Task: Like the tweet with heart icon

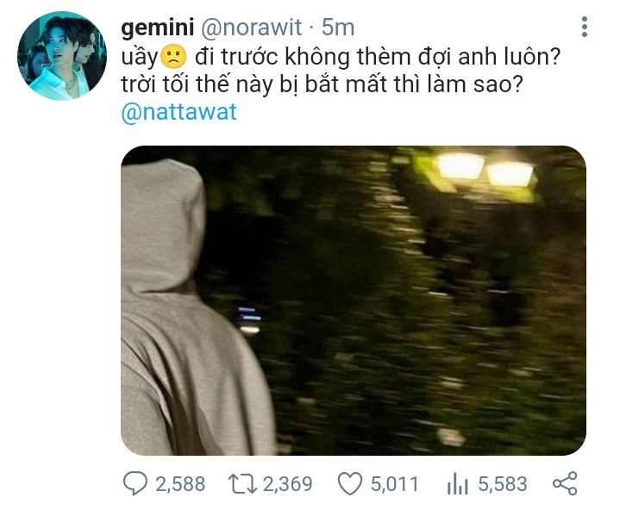Action: (x=350, y=483)
